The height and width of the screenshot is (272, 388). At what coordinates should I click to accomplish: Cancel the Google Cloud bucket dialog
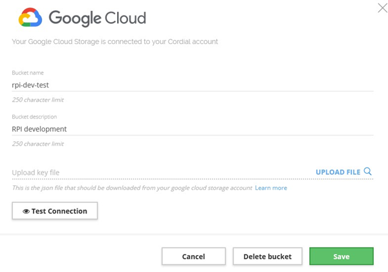coord(193,256)
